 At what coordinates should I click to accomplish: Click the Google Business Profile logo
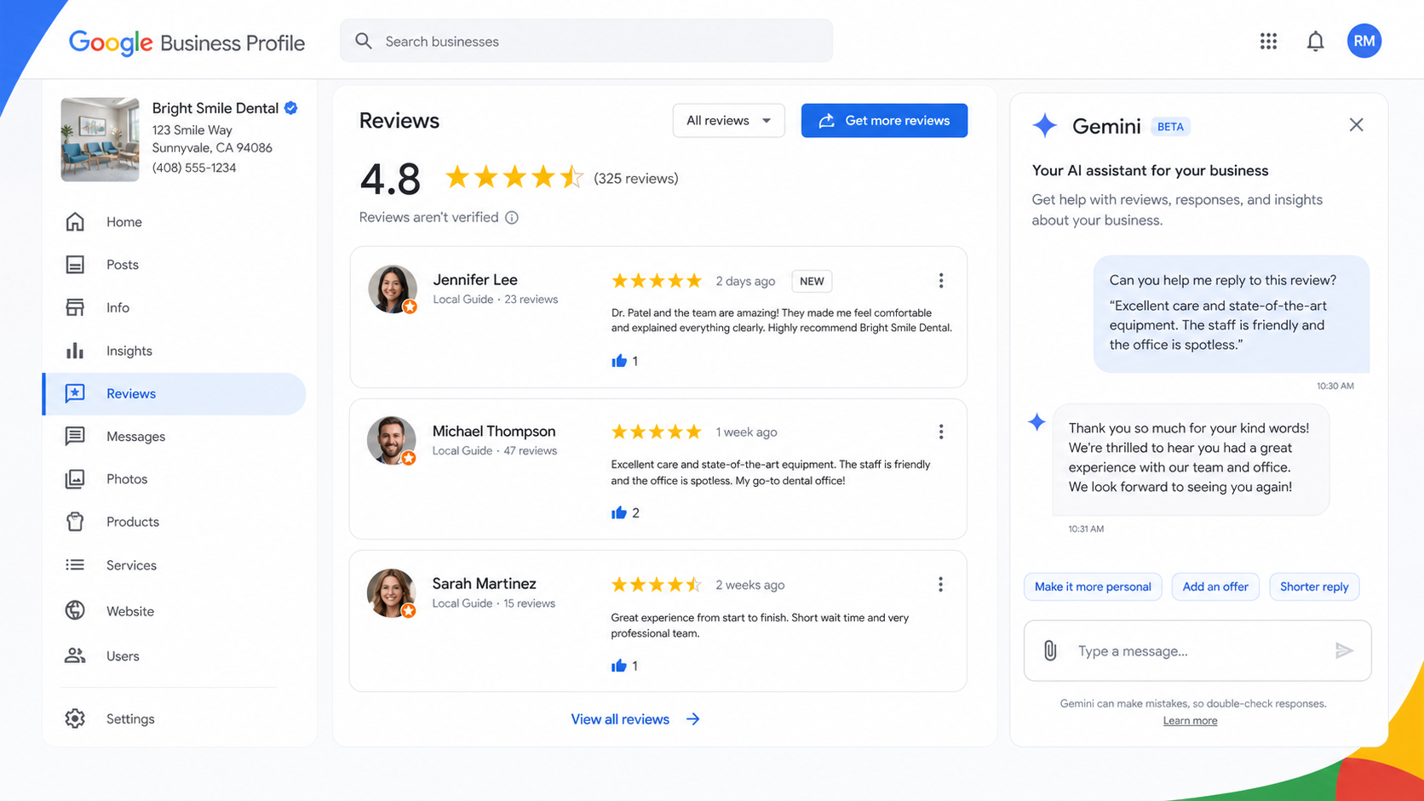(x=187, y=43)
